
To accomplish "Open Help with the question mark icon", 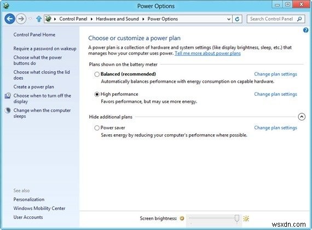I will (305, 30).
